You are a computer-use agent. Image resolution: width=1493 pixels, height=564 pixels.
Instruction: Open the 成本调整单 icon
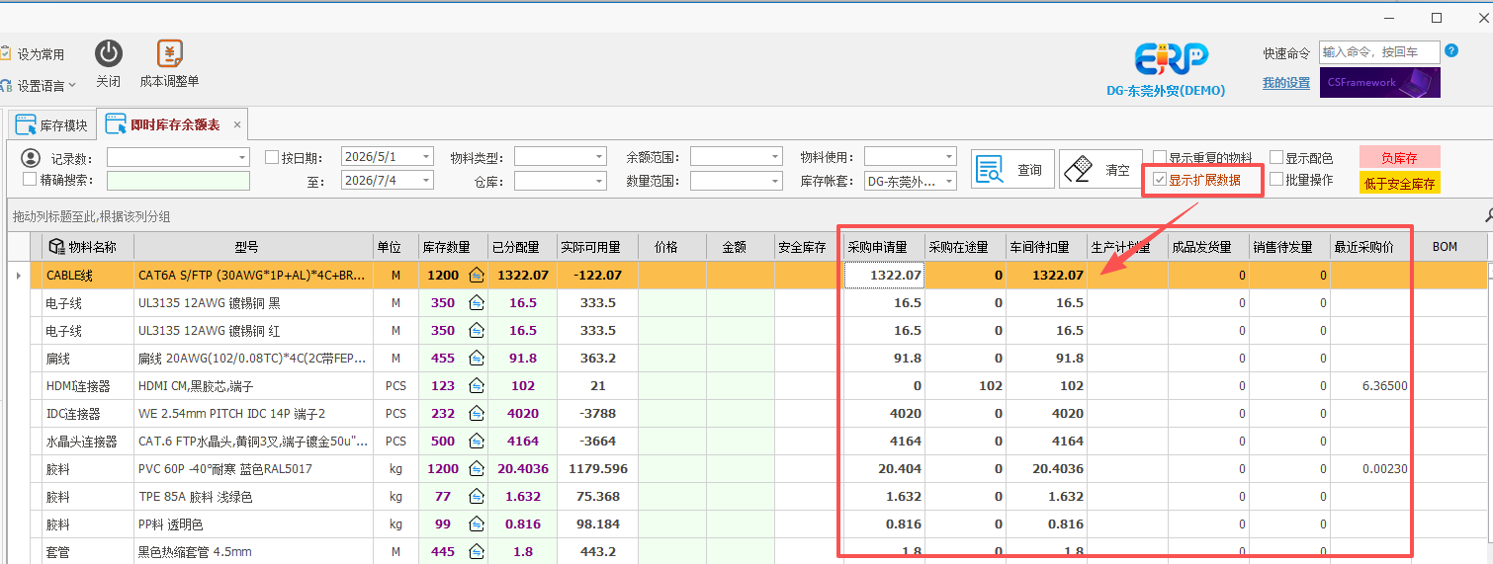pos(170,53)
